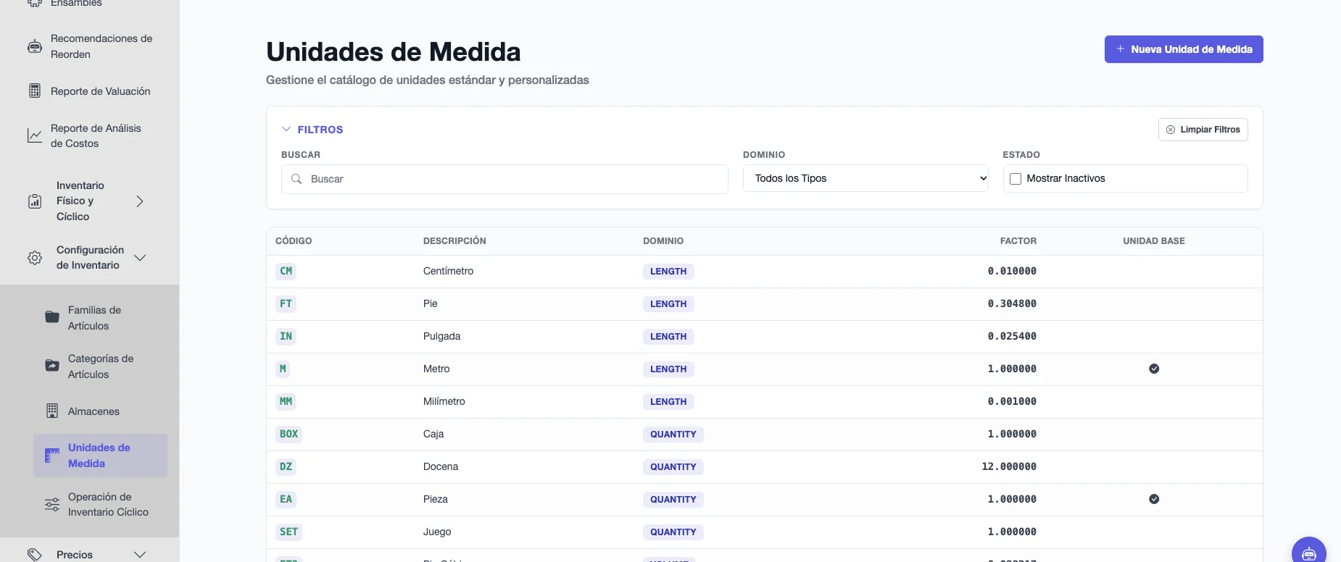This screenshot has width=1341, height=562.
Task: Select the Docena description cell
Action: 441,466
